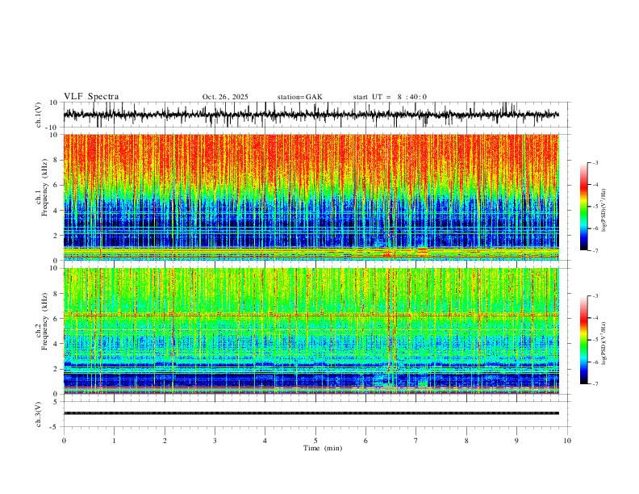The width and height of the screenshot is (639, 494).
Task: Click inside the ch.2 frequency spectrogram
Action: [x=311, y=331]
